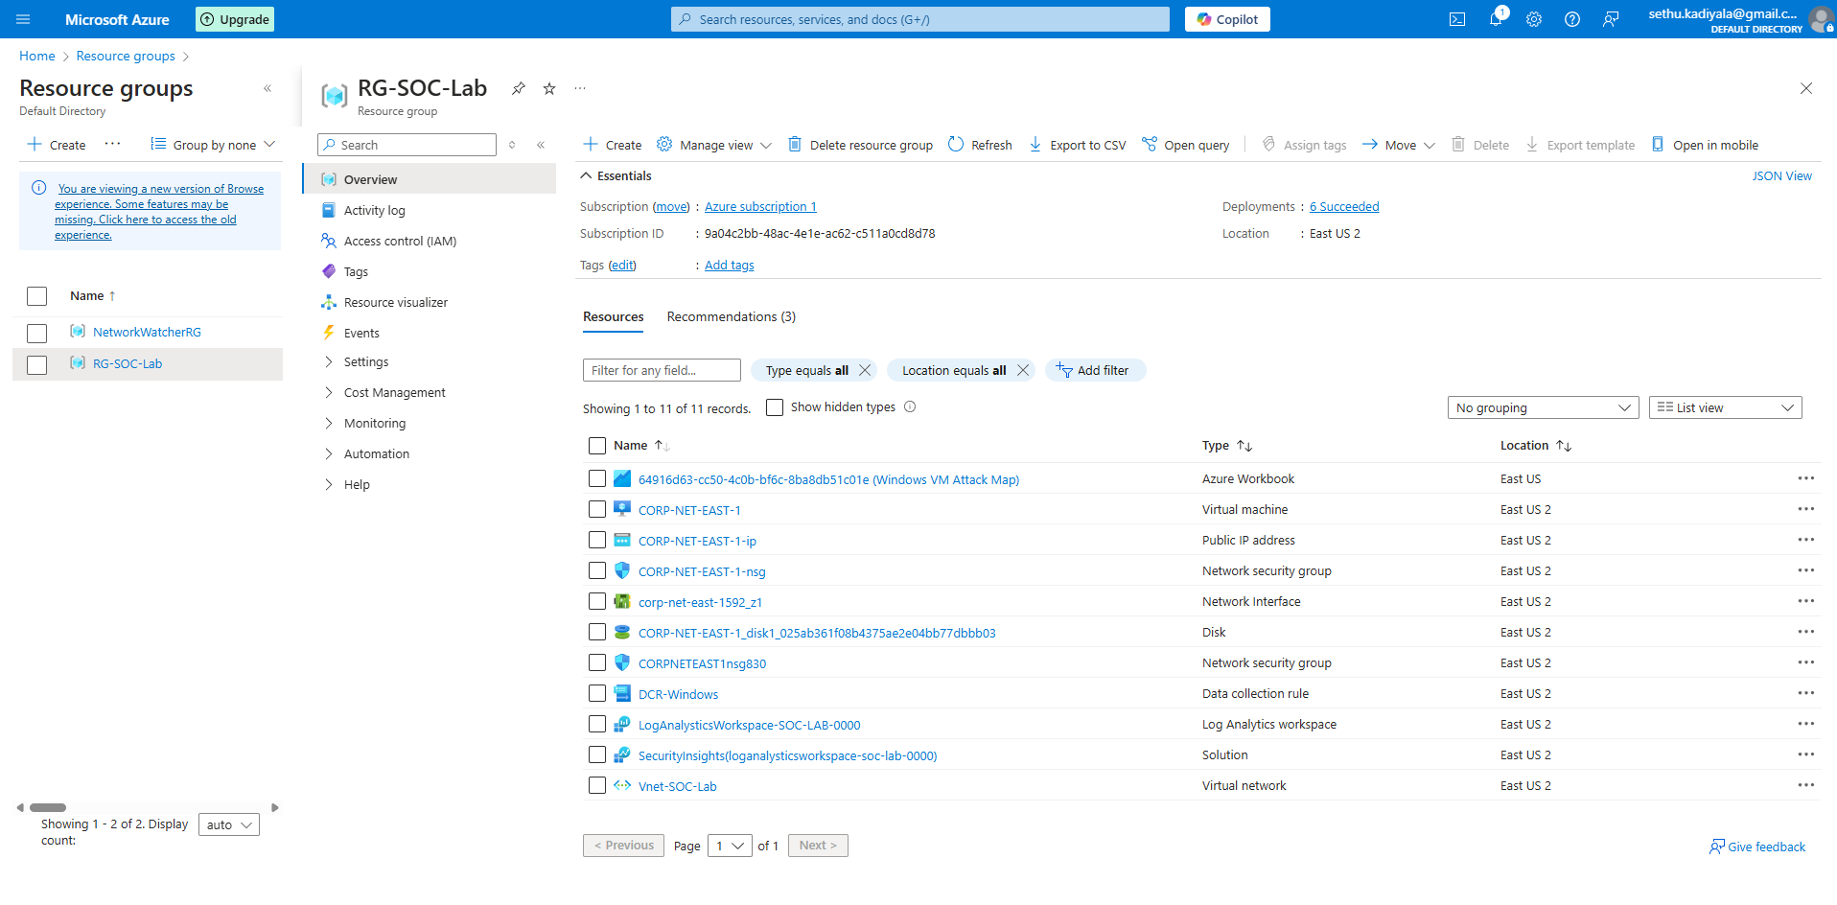Open the No grouping dropdown

coord(1543,407)
